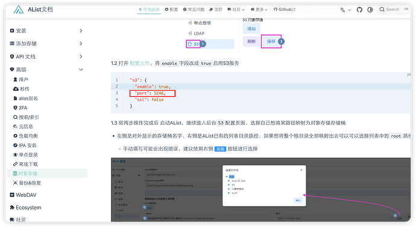Open the 更多 dropdown in top navigation

pyautogui.click(x=259, y=10)
